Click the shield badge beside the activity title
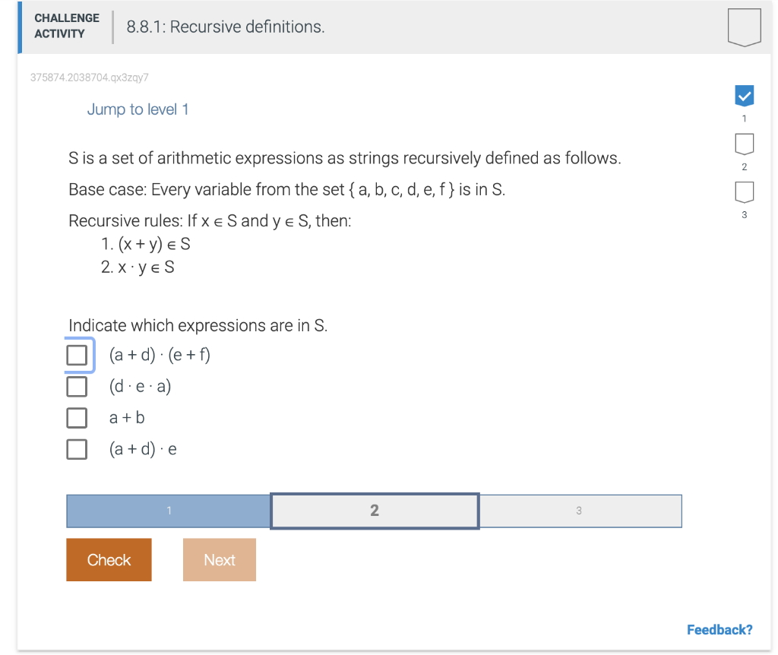 tap(744, 27)
